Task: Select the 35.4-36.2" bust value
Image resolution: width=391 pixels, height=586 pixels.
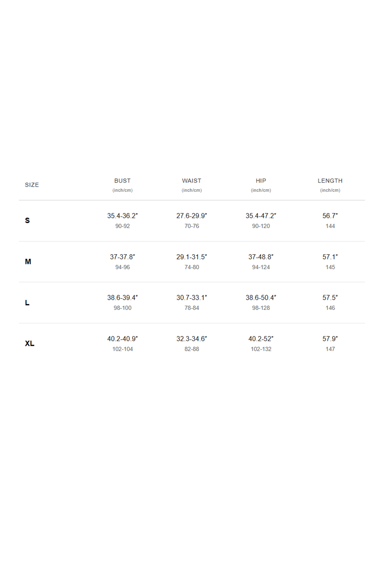Action: [x=123, y=216]
